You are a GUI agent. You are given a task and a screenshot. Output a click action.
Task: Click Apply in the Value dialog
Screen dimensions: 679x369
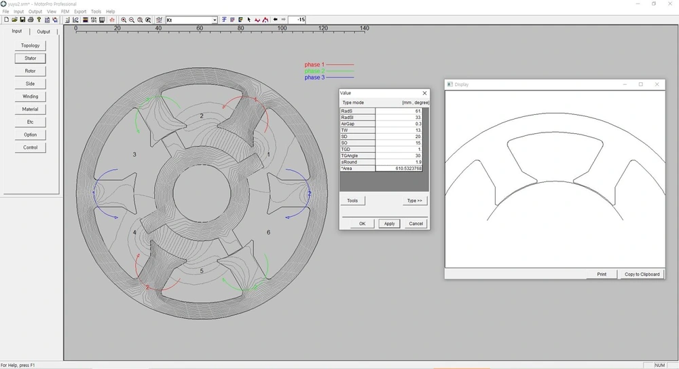pos(389,224)
